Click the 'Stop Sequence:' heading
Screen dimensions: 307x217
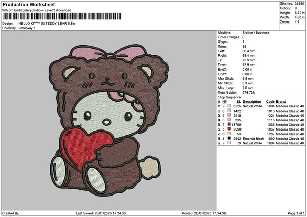[x=230, y=97]
